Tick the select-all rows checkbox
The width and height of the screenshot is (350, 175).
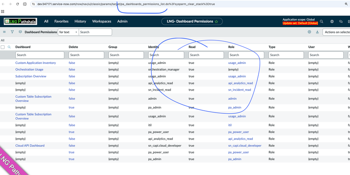tap(3, 47)
